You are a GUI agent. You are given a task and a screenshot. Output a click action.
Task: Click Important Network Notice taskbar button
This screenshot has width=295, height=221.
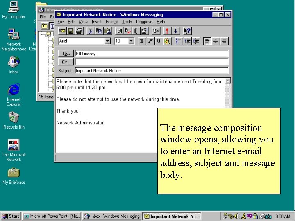[172, 216]
